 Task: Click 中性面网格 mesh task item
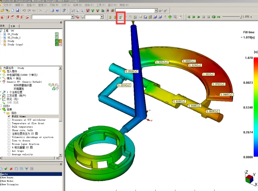pos(22,75)
